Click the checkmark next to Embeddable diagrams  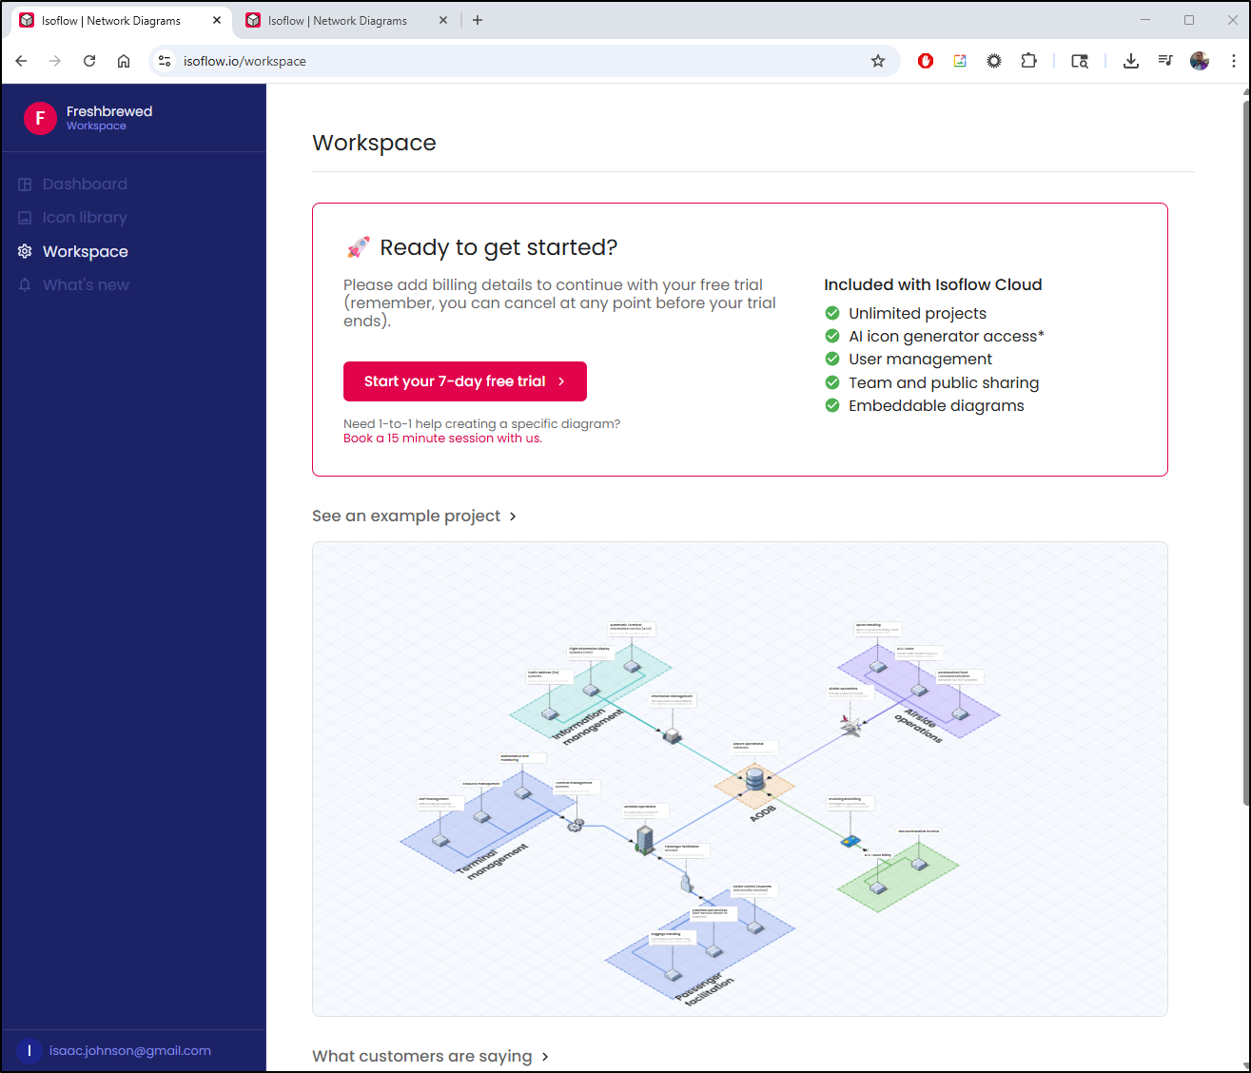tap(832, 405)
